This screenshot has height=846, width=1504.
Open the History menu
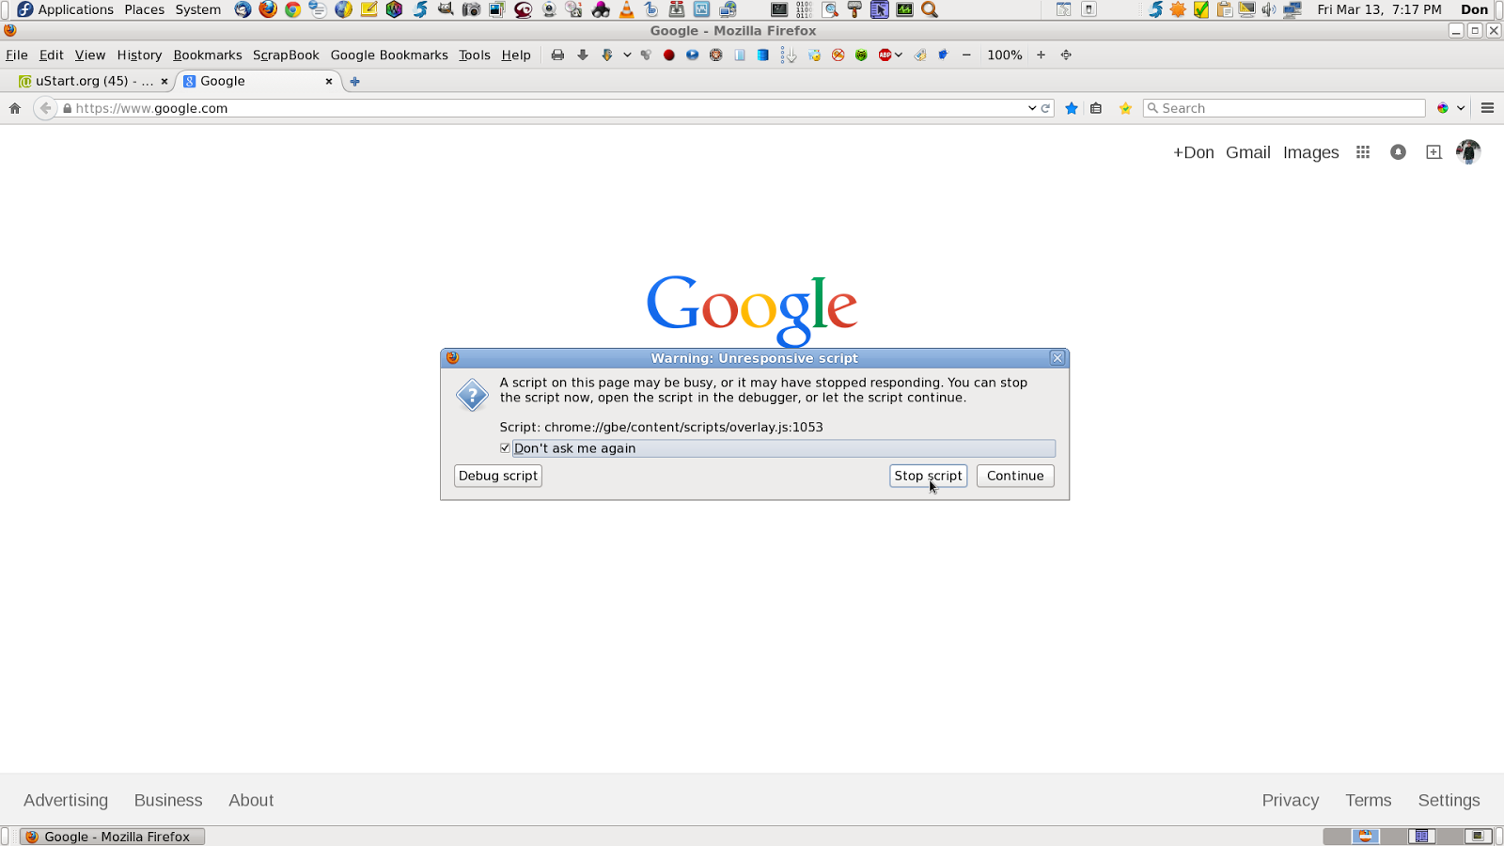(x=139, y=55)
